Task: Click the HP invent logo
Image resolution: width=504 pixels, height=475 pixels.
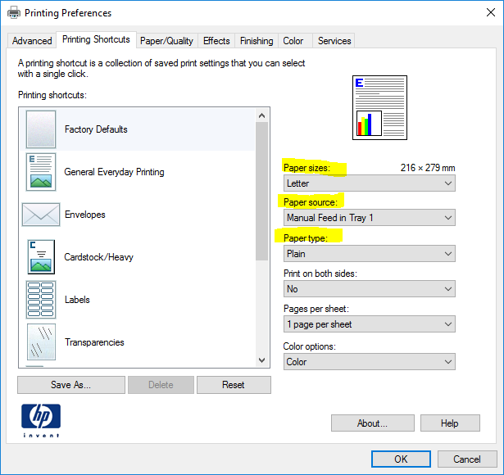Action: click(41, 421)
